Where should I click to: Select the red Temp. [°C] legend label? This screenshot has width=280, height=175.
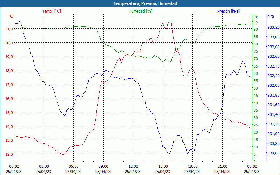pyautogui.click(x=51, y=11)
